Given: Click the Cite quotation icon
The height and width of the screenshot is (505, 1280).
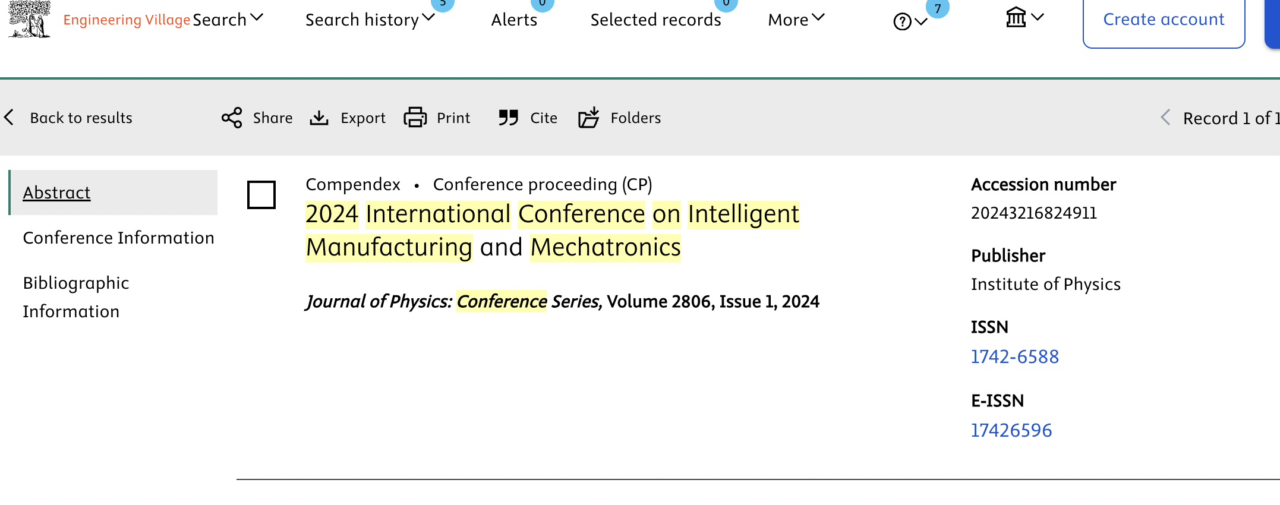Looking at the screenshot, I should (509, 118).
